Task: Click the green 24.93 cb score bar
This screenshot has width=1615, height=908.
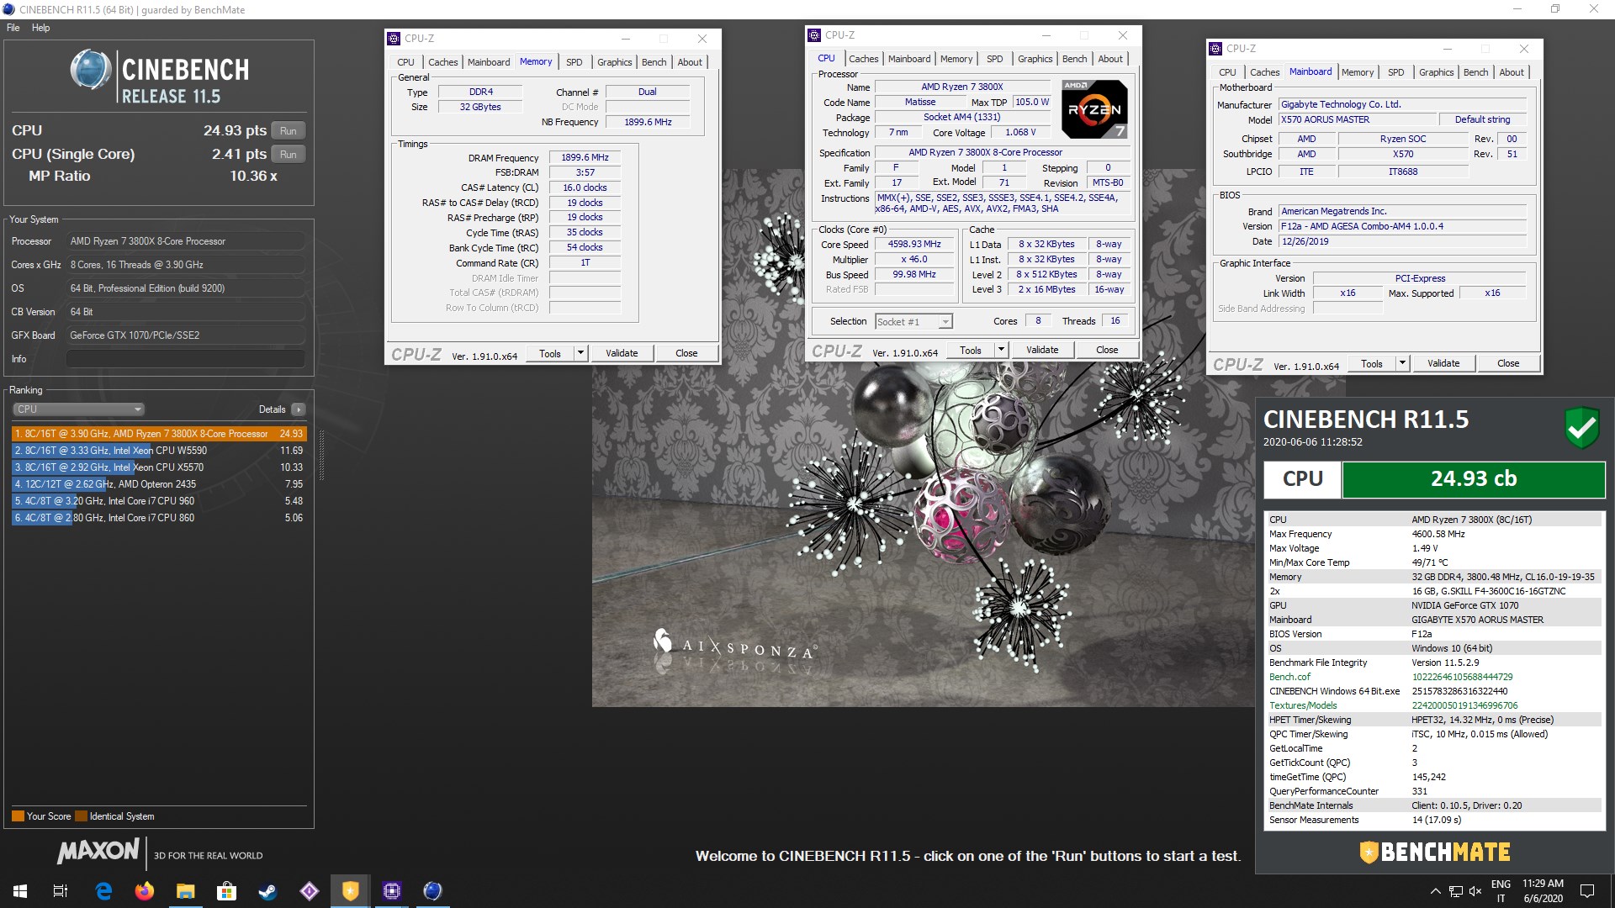Action: click(1474, 479)
